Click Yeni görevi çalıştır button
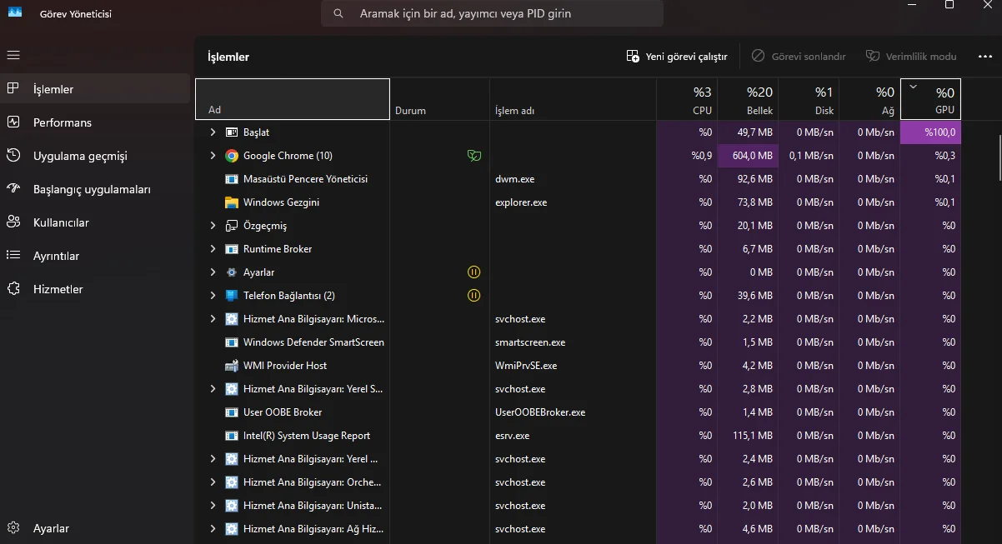1002x544 pixels. pos(677,57)
